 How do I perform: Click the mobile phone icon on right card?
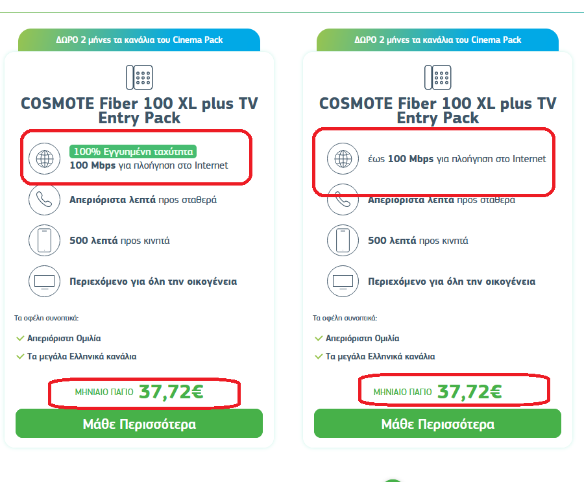[x=343, y=240]
